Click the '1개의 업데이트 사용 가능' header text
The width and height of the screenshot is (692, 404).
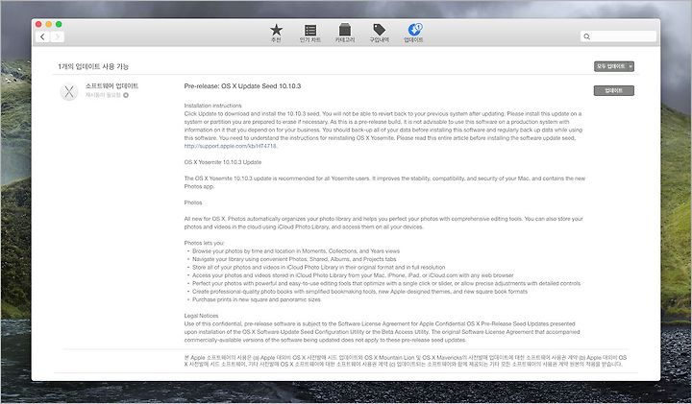93,66
